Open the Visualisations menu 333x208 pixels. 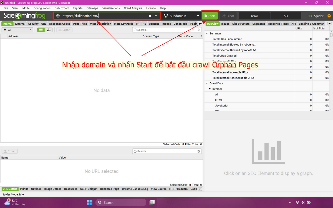(111, 8)
